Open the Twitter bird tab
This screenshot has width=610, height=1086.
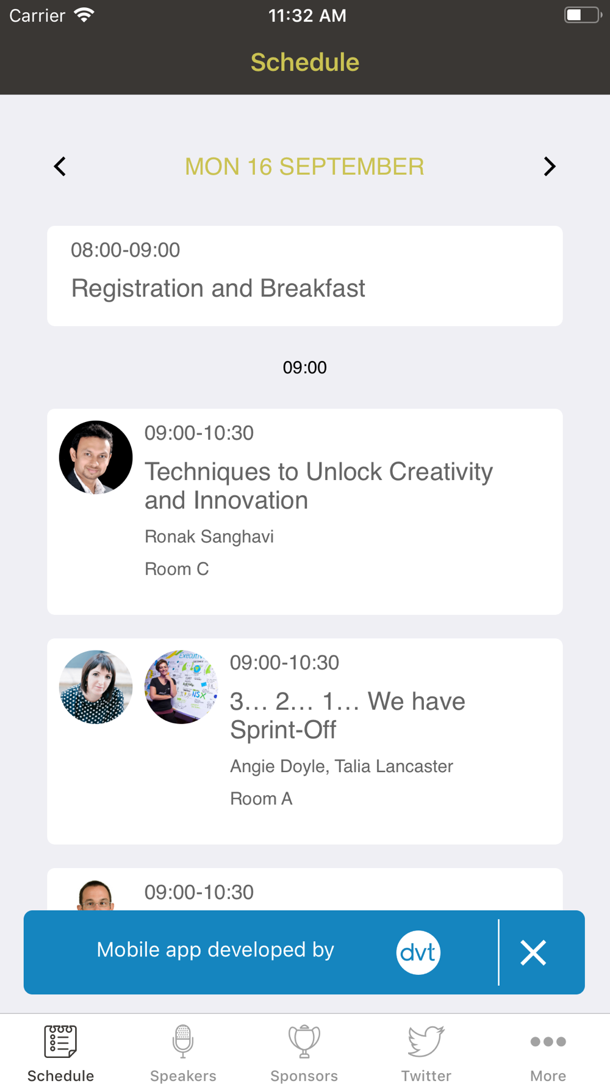pos(426,1053)
